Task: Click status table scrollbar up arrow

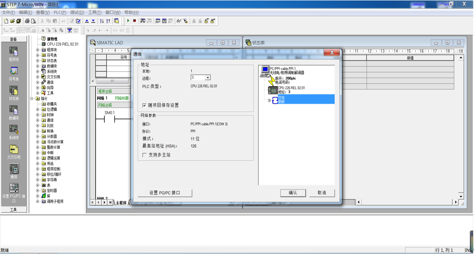Action: [x=461, y=58]
